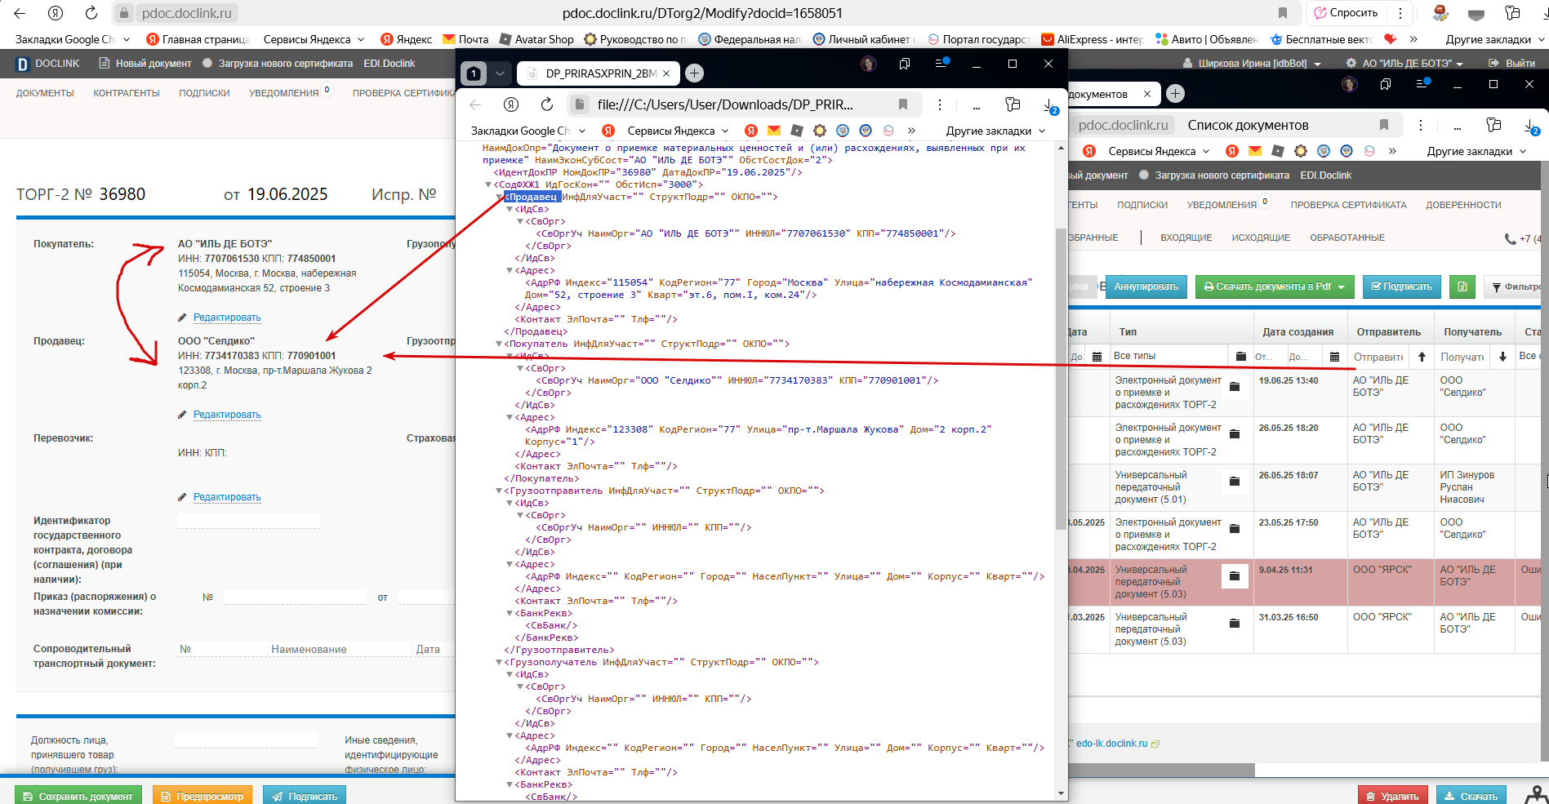This screenshot has height=804, width=1549.
Task: Click 'Скачать' button at bottom right
Action: [x=1471, y=796]
